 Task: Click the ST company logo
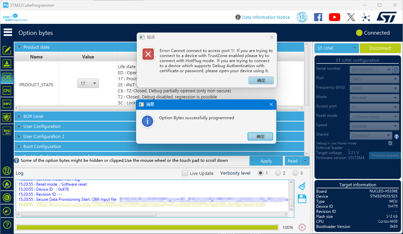[387, 17]
